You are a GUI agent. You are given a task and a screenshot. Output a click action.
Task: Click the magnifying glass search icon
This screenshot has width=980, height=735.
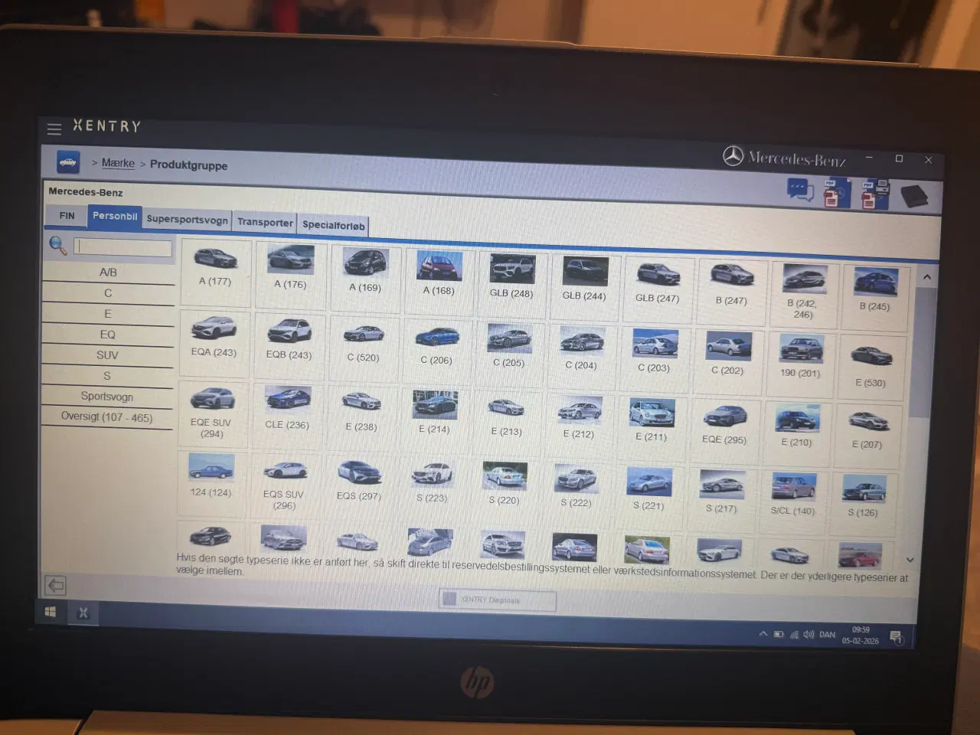[x=57, y=245]
